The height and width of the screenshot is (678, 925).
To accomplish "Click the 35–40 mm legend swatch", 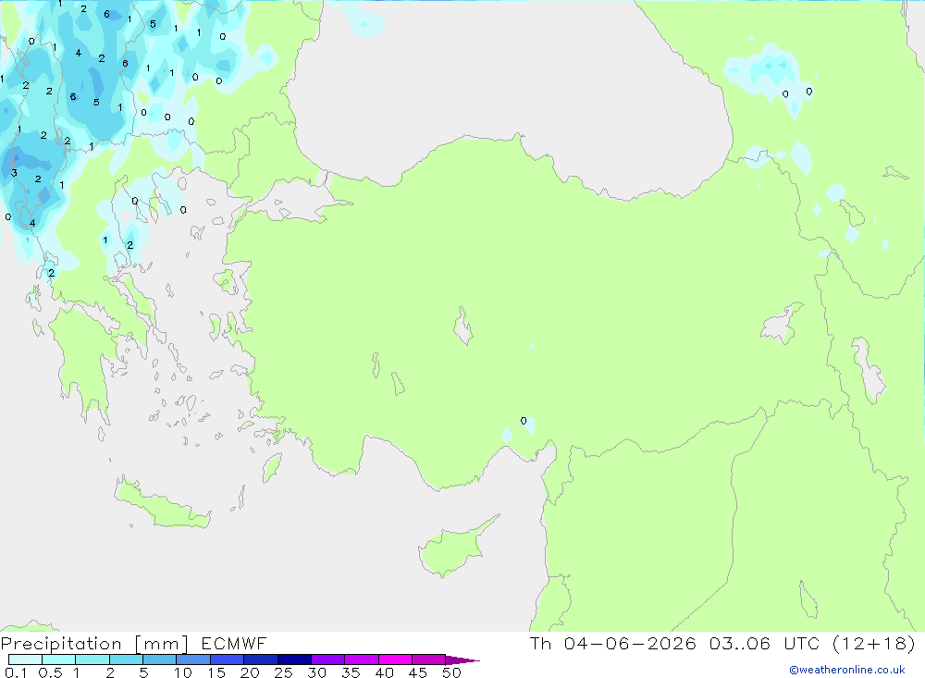I will point(362,660).
